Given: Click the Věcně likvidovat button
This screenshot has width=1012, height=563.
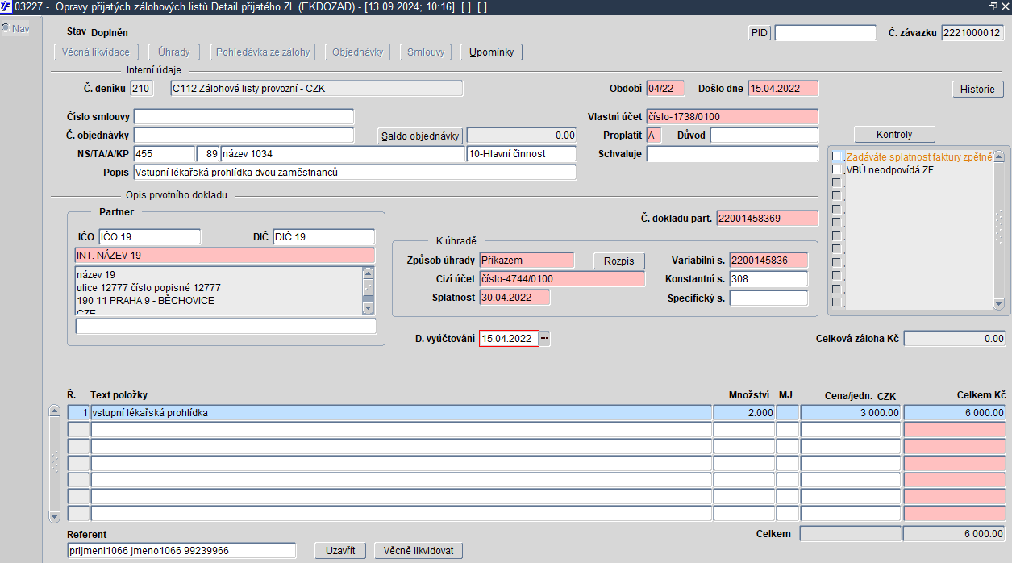Looking at the screenshot, I should (x=419, y=551).
